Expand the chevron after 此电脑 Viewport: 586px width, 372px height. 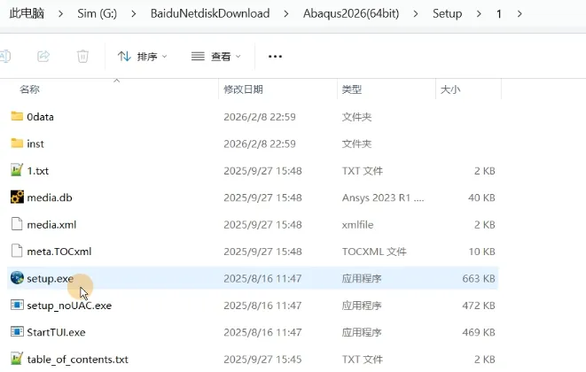point(60,14)
